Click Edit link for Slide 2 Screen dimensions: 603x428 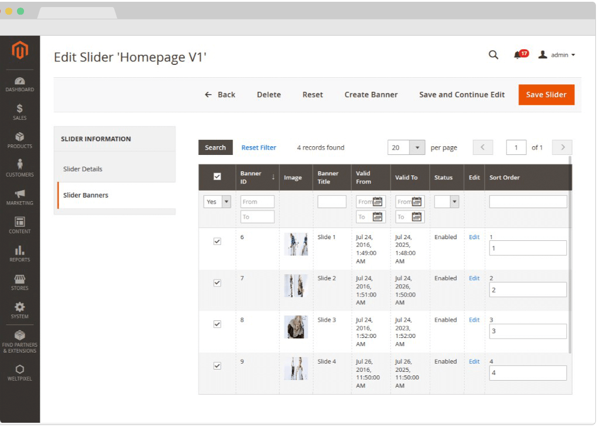click(x=474, y=278)
